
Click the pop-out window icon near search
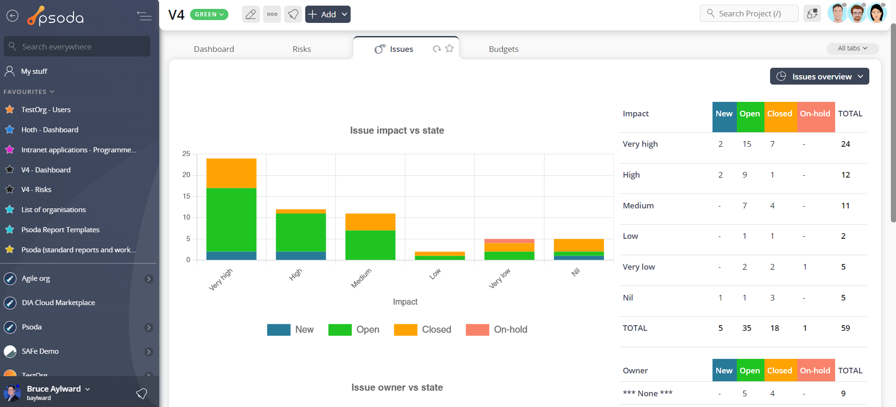click(x=812, y=14)
